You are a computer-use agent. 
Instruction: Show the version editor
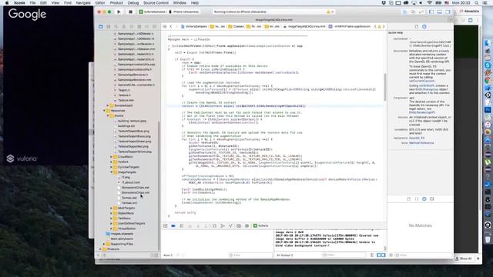(421, 12)
